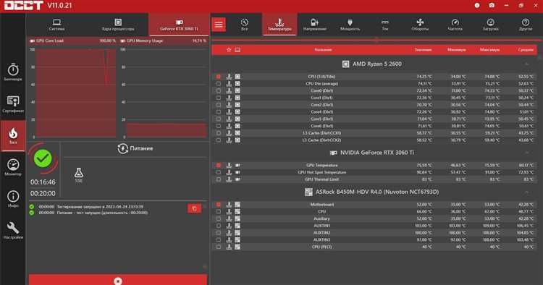Click the green checkmark test status indicator
Image resolution: width=543 pixels, height=285 pixels.
43,158
